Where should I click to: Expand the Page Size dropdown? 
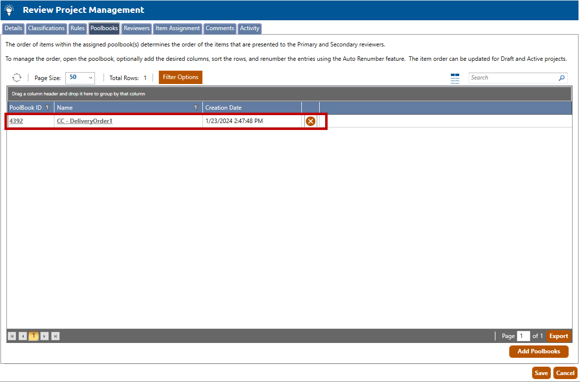pyautogui.click(x=80, y=78)
